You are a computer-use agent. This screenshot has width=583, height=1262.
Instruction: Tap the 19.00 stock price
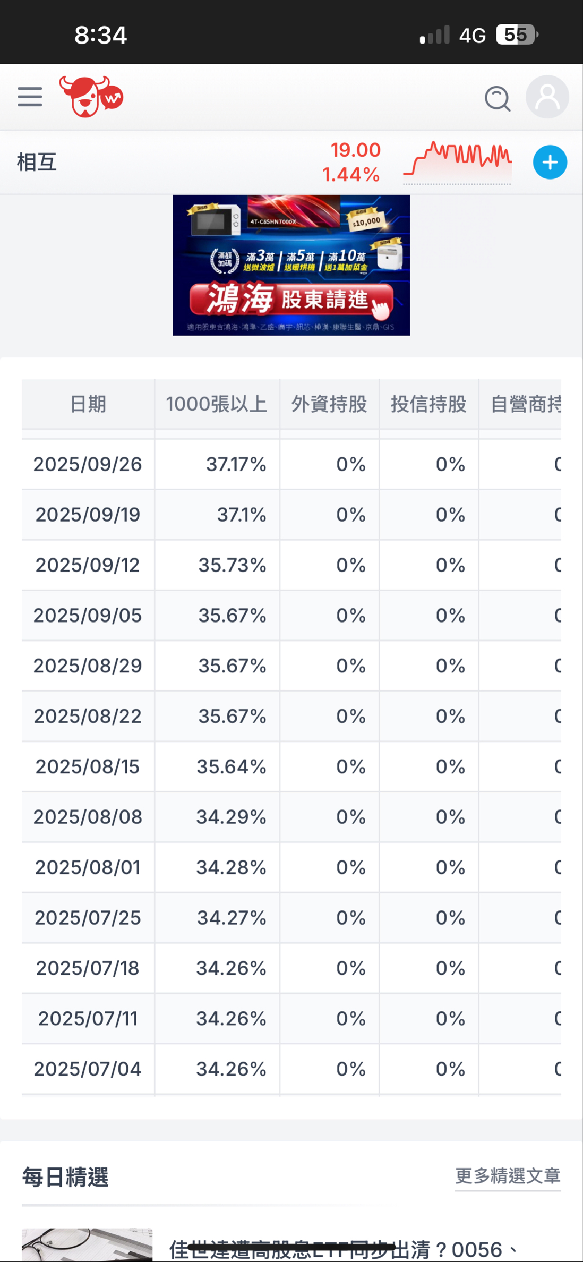[355, 150]
